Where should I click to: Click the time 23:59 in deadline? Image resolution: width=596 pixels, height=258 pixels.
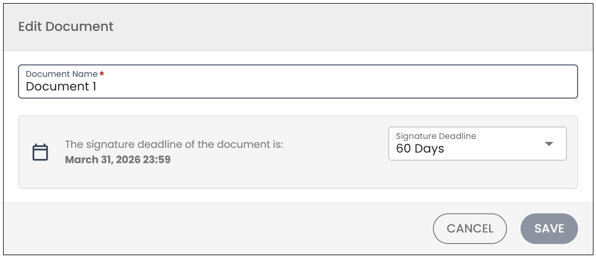[157, 159]
